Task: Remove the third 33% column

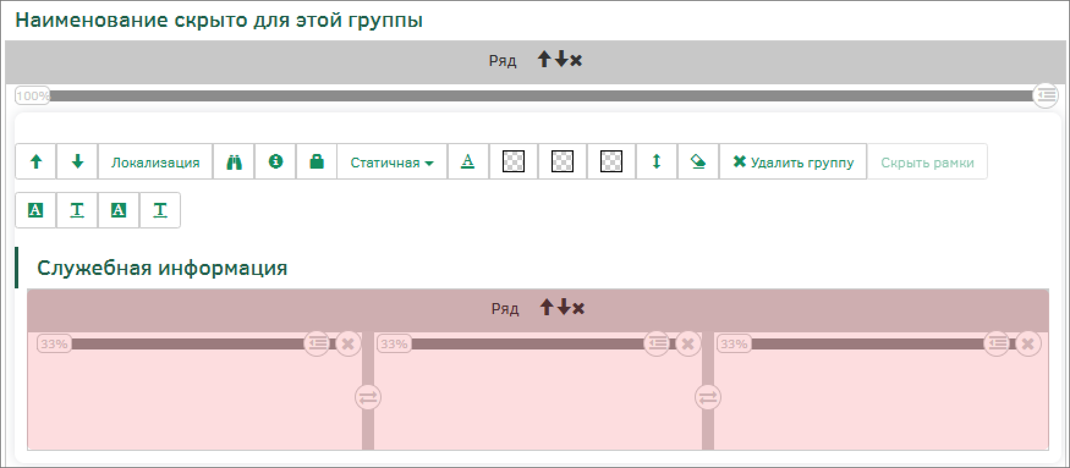Action: (x=1028, y=344)
